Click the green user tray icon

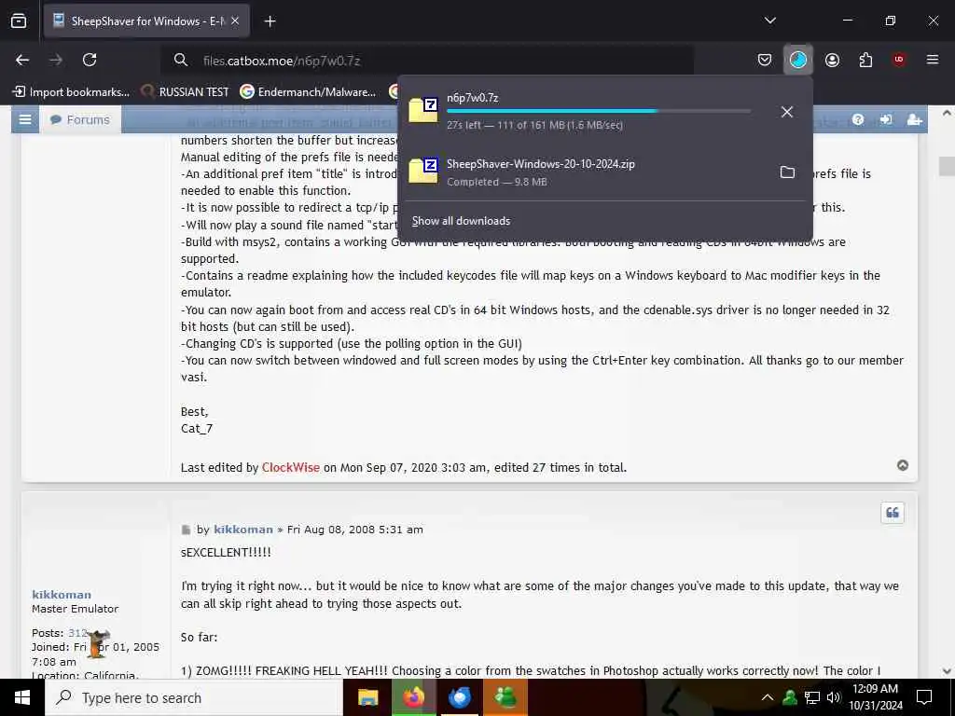790,697
